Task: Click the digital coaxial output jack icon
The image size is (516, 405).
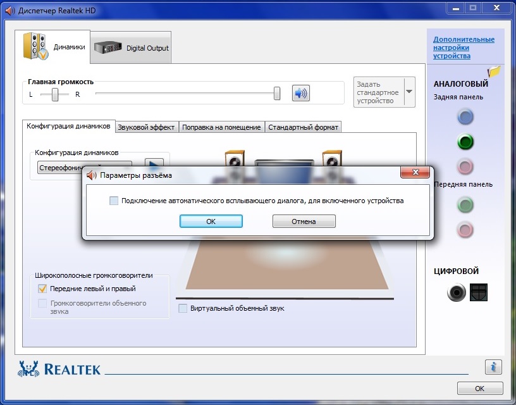Action: (457, 292)
